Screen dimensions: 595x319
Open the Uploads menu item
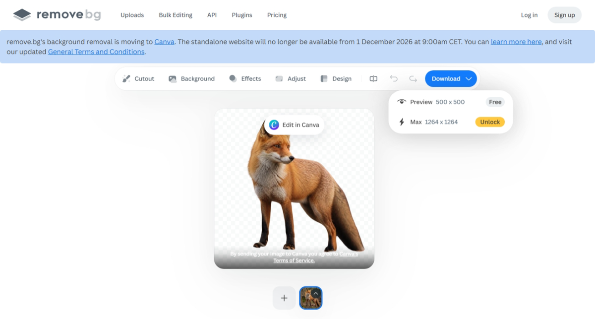tap(132, 15)
